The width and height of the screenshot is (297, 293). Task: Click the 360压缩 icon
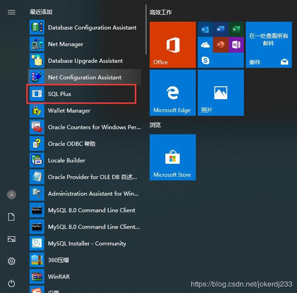coord(37,260)
